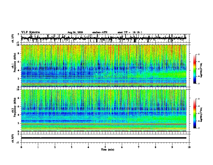Image resolution: width=213 pixels, height=165 pixels.
Task: Click the lower ch.2 PSD color bar
Action: tap(195, 114)
